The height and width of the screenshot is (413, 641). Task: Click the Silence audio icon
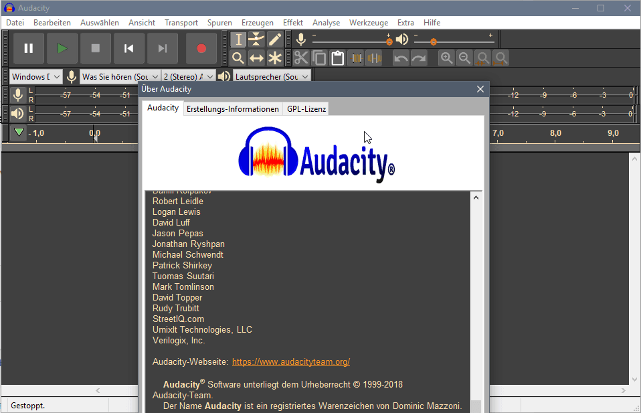(x=375, y=58)
